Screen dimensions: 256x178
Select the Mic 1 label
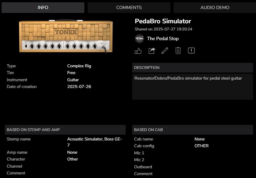[139, 153]
